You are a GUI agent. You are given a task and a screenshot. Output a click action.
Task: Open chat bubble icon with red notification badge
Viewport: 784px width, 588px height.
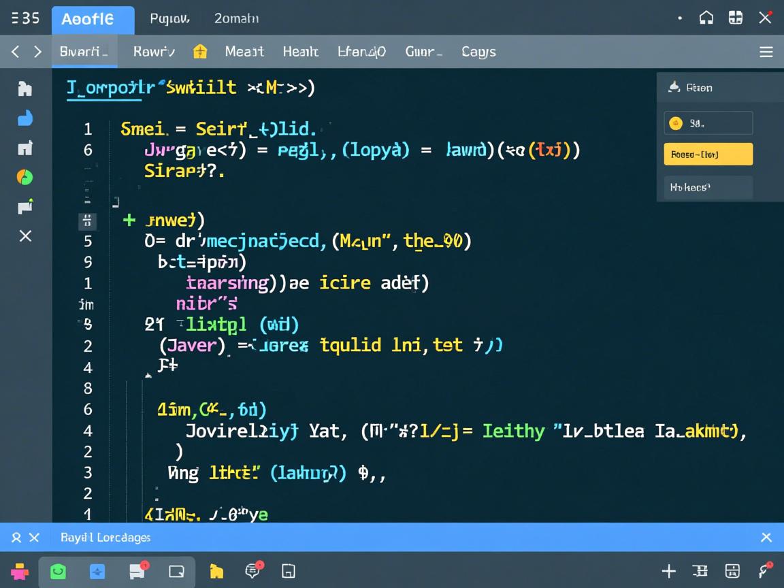[x=253, y=571]
